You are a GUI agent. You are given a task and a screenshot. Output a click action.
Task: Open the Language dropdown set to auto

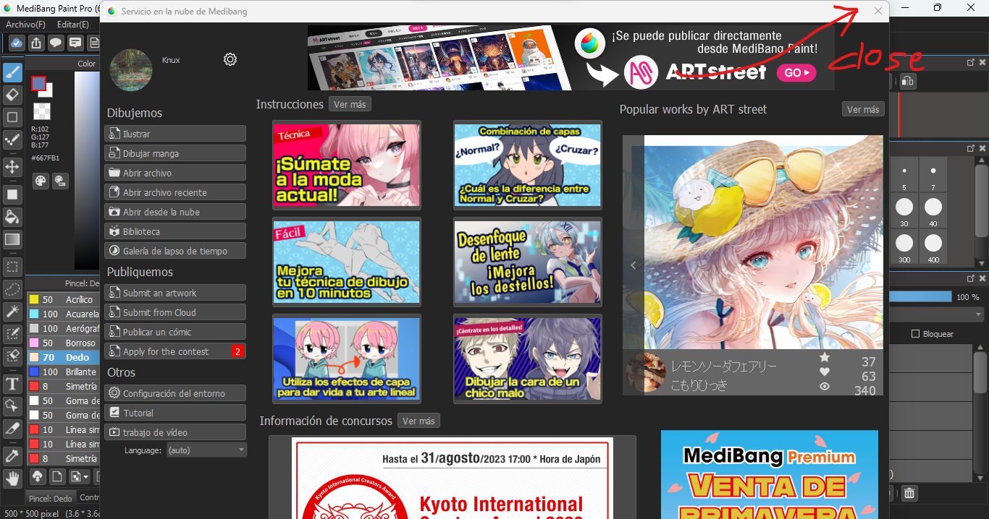206,450
